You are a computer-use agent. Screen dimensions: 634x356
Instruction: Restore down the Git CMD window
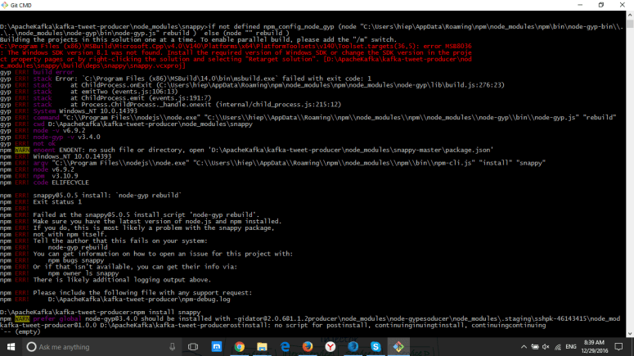coord(601,5)
